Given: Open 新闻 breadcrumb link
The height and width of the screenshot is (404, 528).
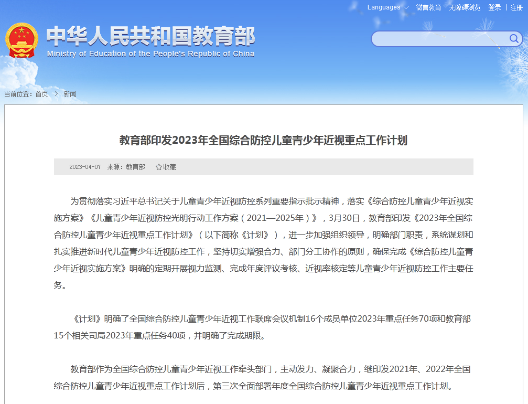Looking at the screenshot, I should pos(70,94).
